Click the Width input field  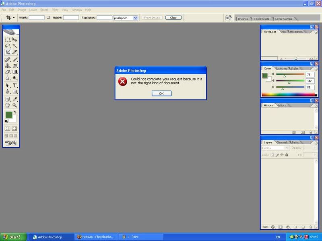click(x=36, y=18)
